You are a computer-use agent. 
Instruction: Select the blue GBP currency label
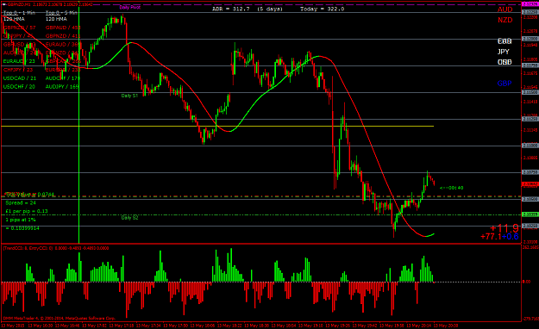505,84
